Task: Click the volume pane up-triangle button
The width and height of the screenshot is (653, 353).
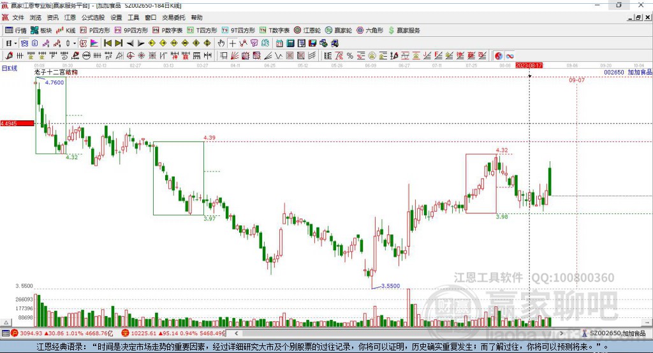Action: pyautogui.click(x=6, y=322)
